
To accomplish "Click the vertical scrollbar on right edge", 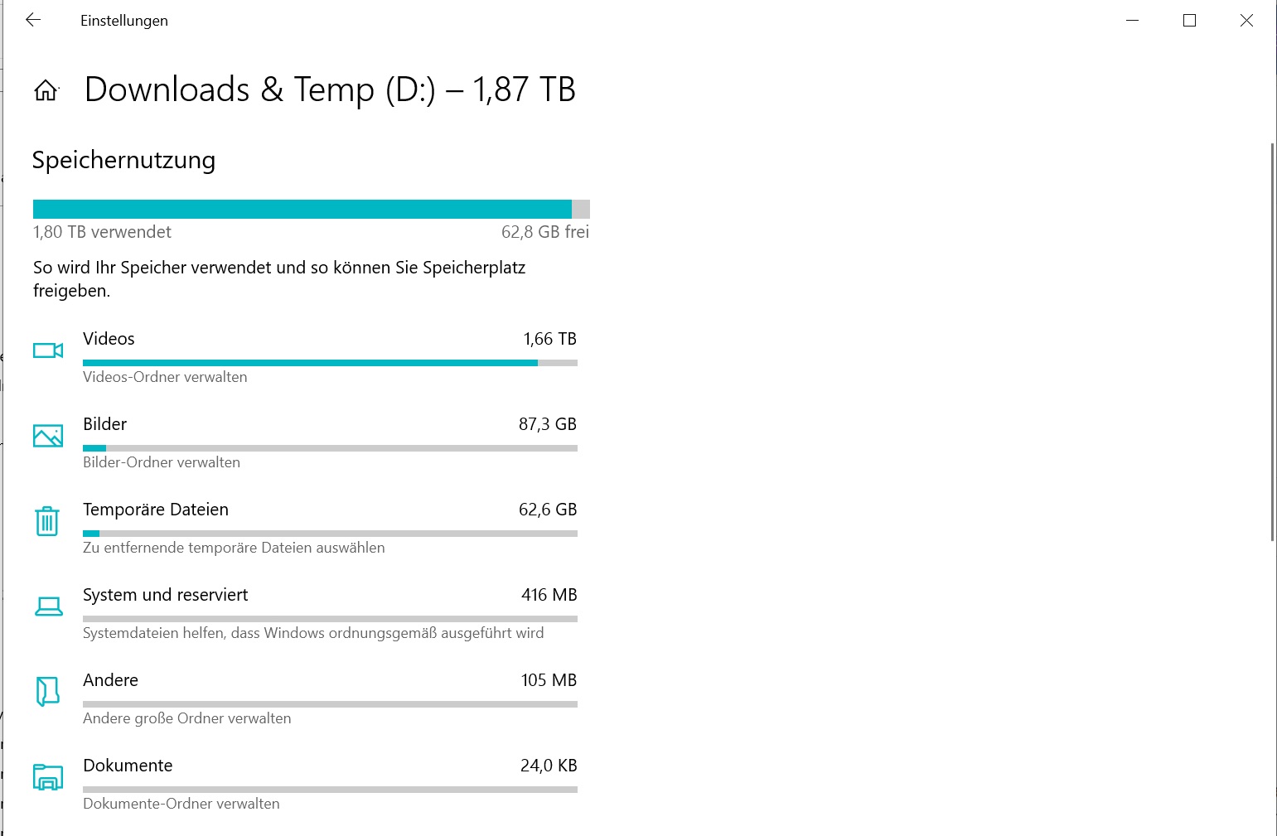I will pyautogui.click(x=1272, y=341).
